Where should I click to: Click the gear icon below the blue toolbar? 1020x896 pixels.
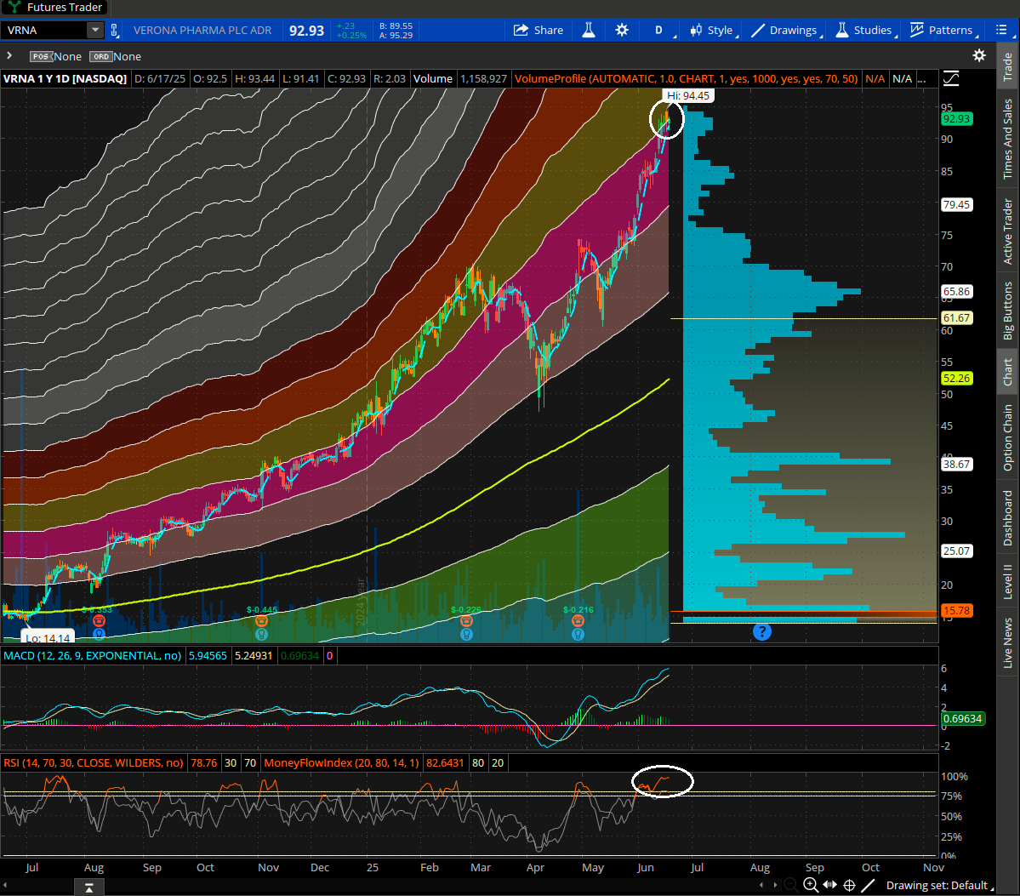979,56
